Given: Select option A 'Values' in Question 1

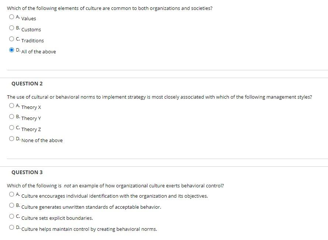Looking at the screenshot, I should point(11,17).
